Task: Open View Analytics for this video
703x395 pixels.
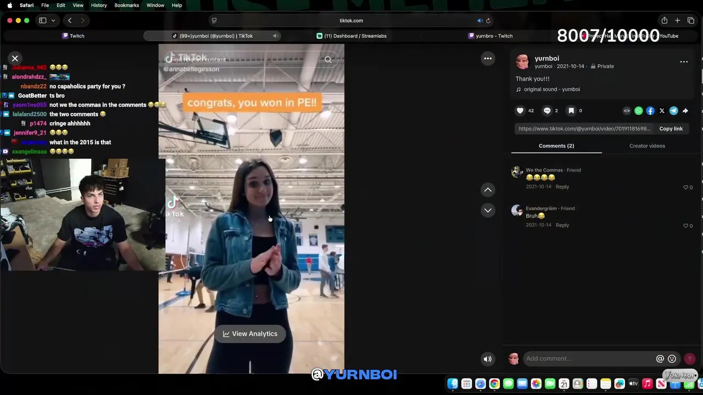Action: point(250,334)
